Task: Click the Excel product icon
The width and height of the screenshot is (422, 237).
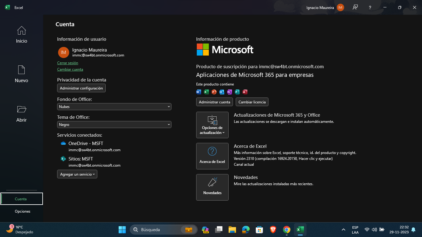Action: point(206,92)
